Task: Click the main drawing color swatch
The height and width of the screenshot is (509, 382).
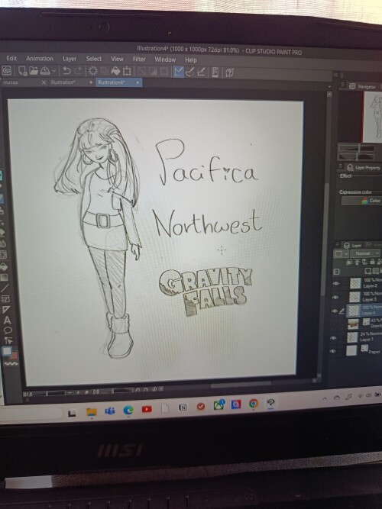Action: pos(7,351)
